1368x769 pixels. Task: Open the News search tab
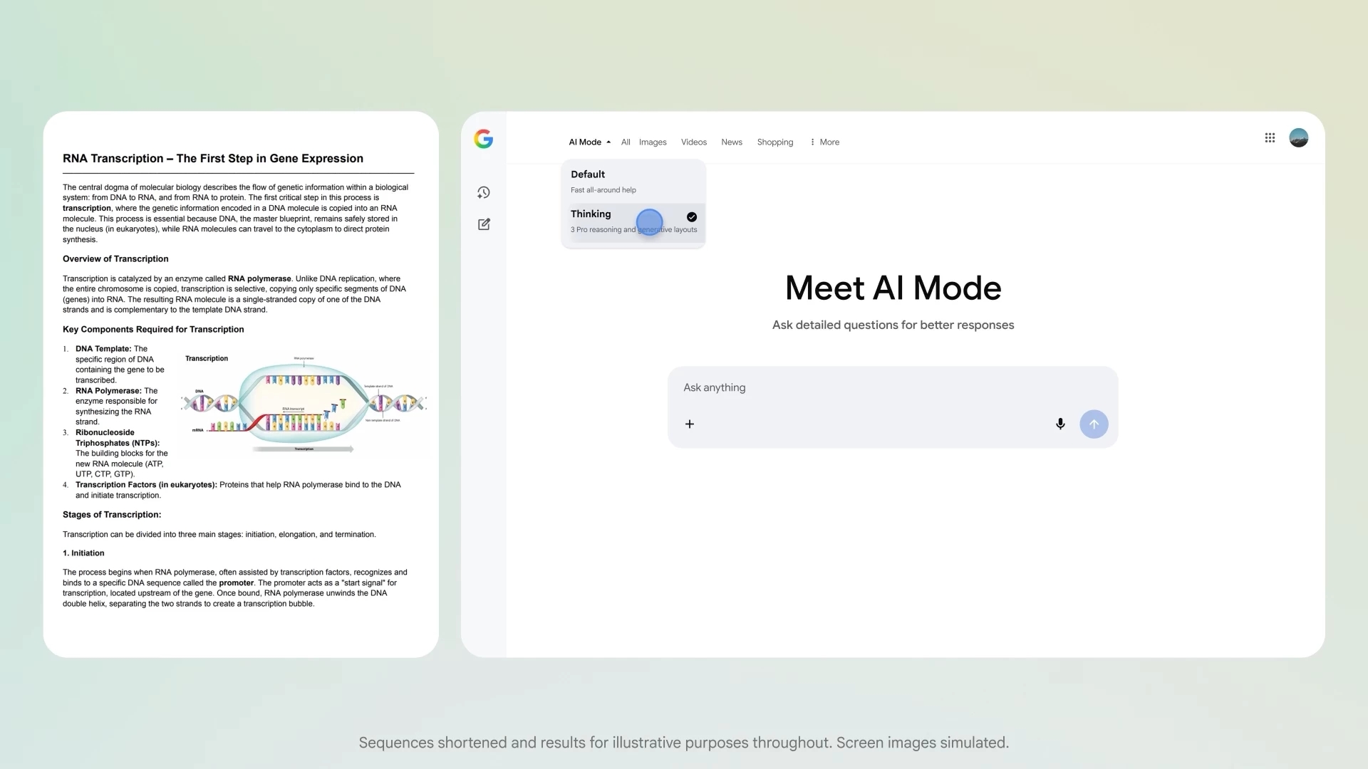click(x=731, y=142)
